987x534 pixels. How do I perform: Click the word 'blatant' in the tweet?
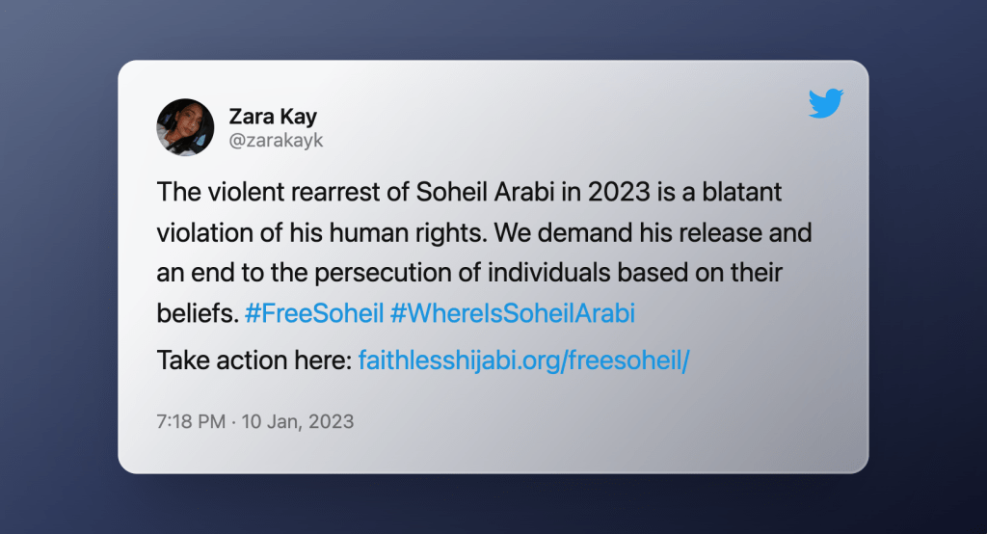[x=741, y=192]
